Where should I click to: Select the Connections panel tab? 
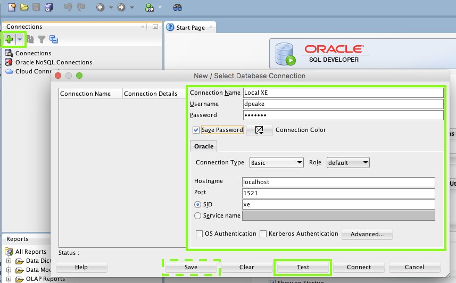(24, 27)
